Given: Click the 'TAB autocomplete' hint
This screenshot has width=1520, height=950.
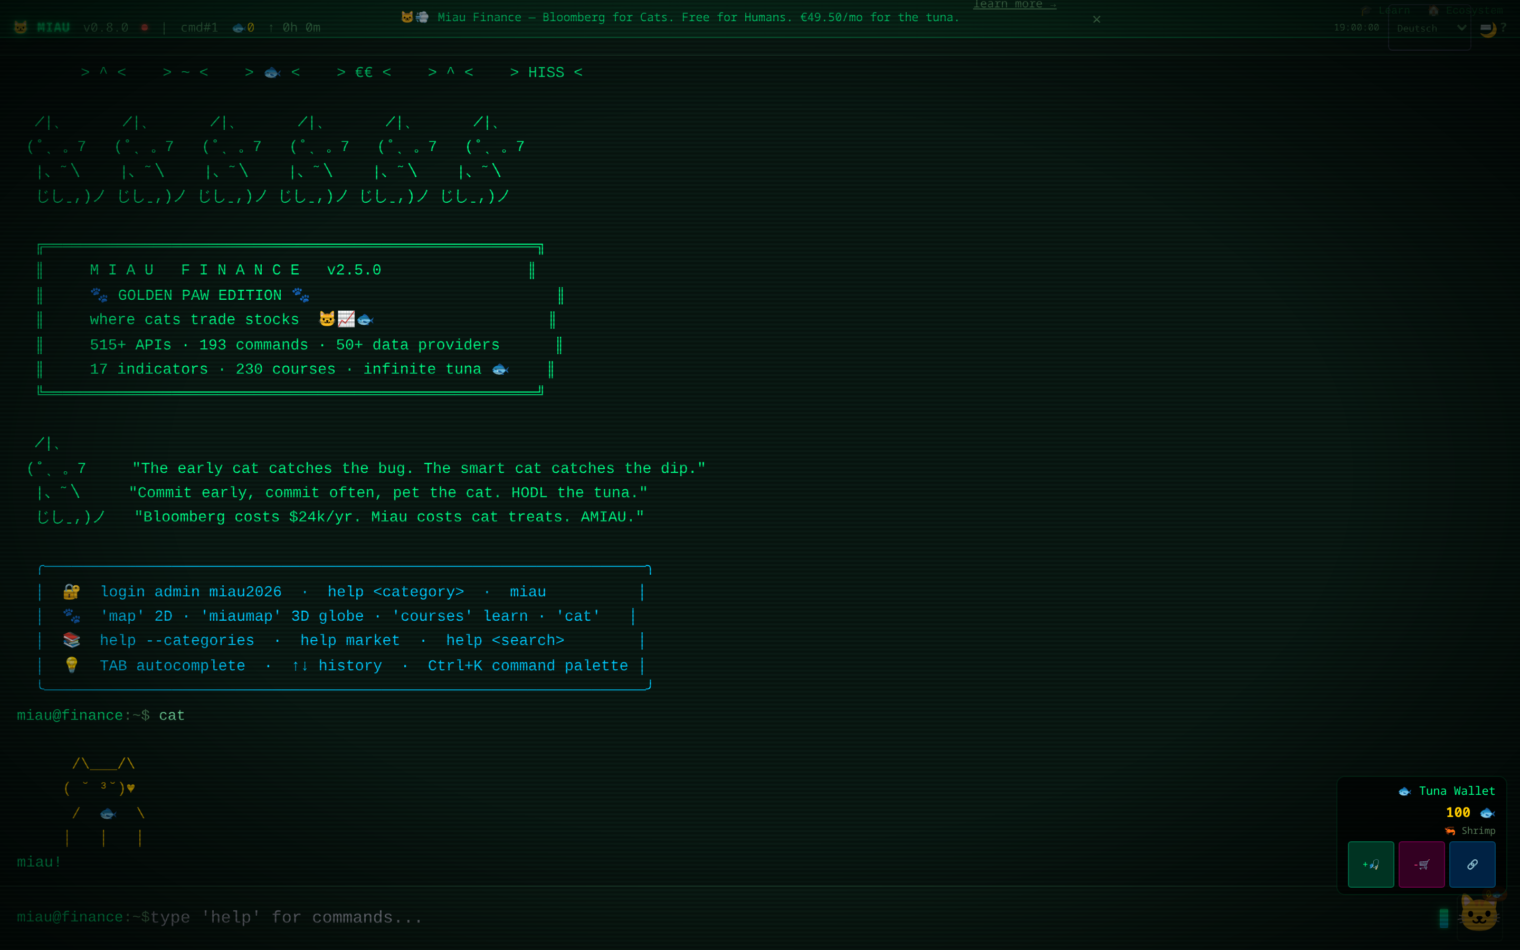Looking at the screenshot, I should pos(173,666).
